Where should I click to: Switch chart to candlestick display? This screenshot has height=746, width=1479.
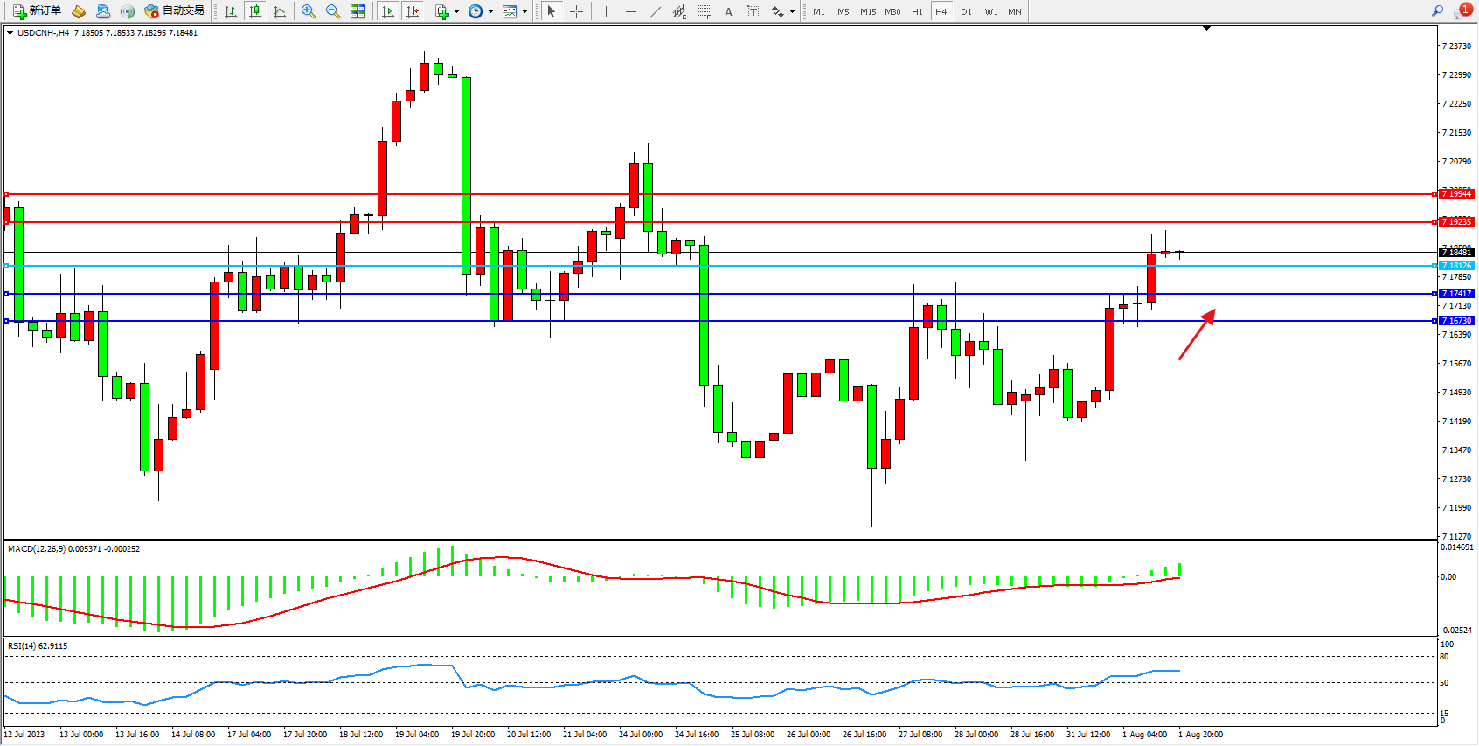[255, 11]
